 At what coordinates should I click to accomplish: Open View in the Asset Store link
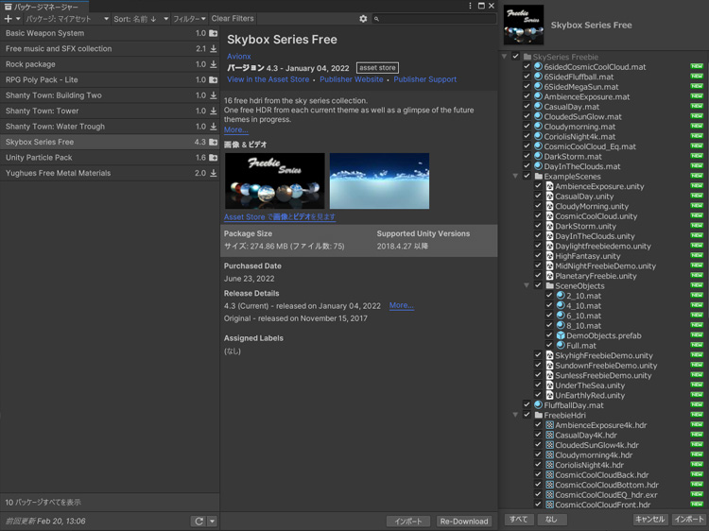point(268,80)
